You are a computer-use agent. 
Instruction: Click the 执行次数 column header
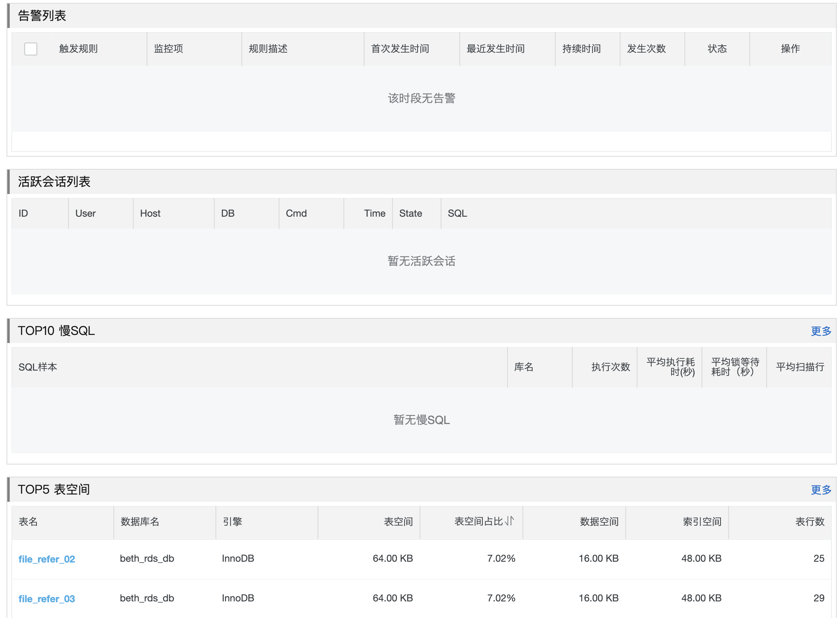pyautogui.click(x=610, y=367)
